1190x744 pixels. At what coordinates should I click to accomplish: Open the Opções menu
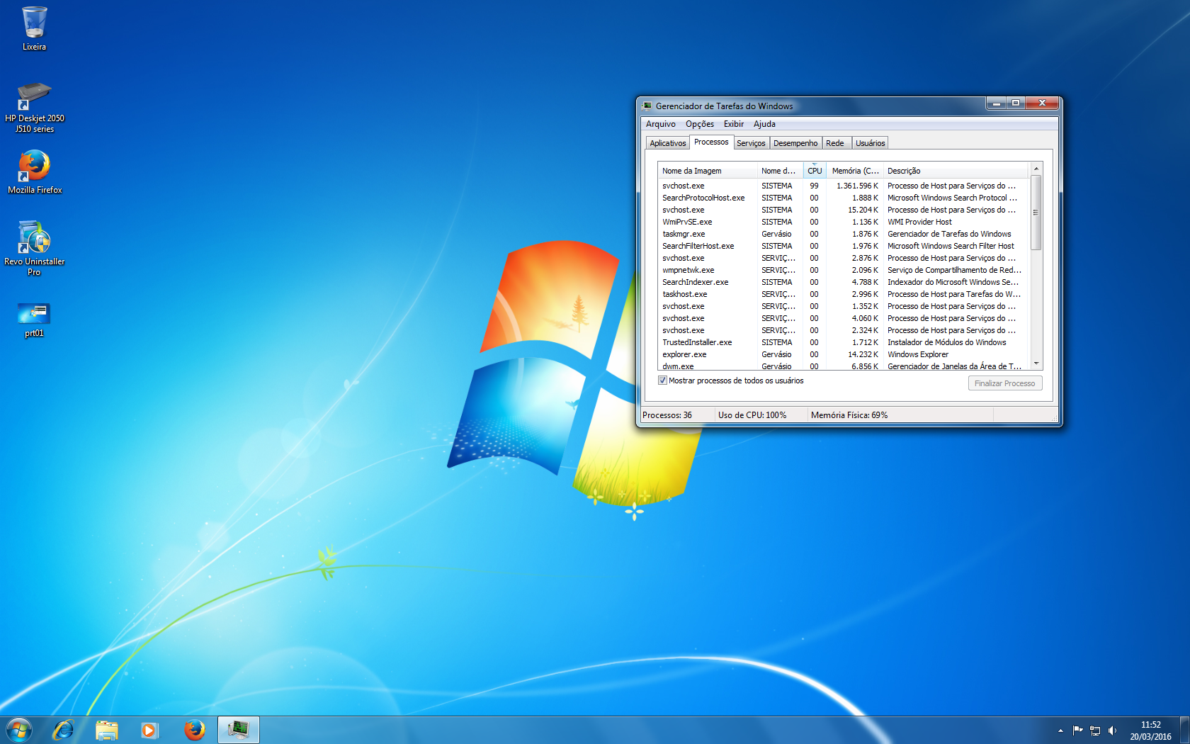pyautogui.click(x=699, y=124)
